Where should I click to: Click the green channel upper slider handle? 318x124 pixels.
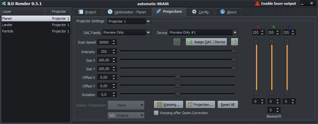(271, 42)
